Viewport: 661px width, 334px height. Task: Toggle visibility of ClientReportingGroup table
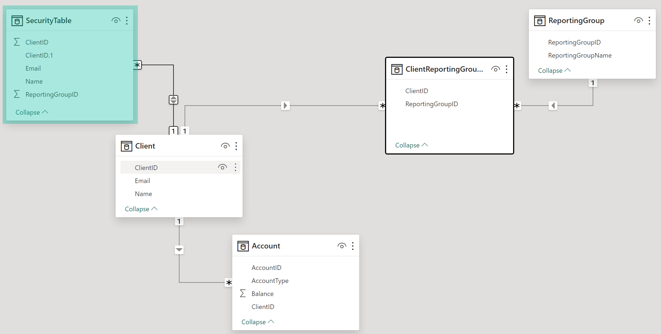(496, 69)
